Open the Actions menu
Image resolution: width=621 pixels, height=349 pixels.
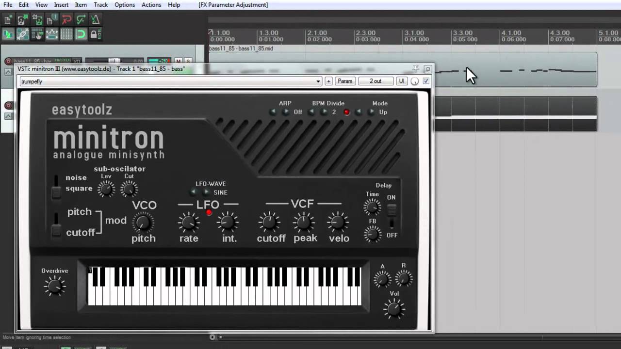click(x=151, y=5)
